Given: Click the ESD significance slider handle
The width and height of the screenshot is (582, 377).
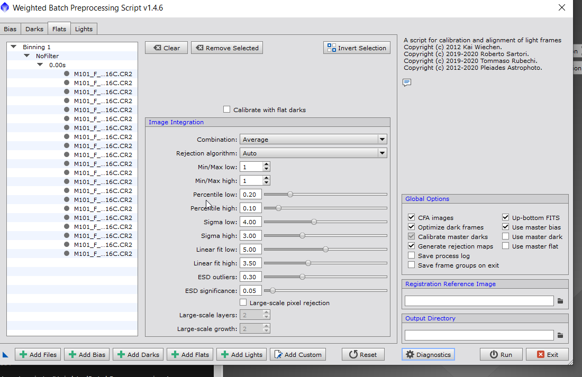Looking at the screenshot, I should (273, 290).
